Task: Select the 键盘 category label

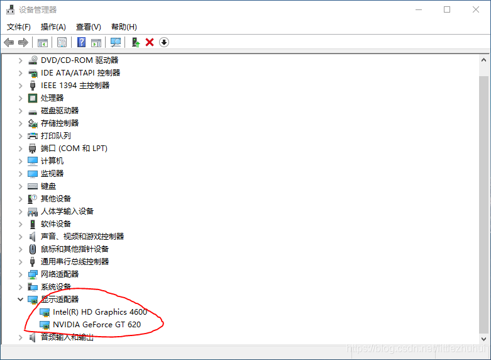Action: click(48, 186)
